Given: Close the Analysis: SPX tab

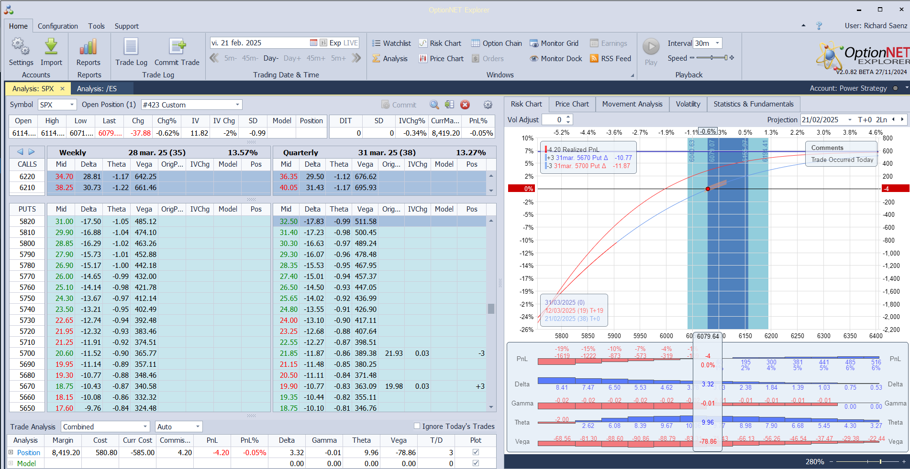Looking at the screenshot, I should [62, 89].
